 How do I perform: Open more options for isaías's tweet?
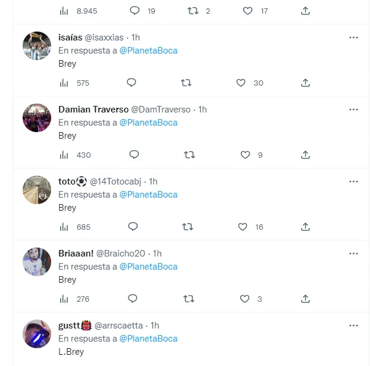coord(353,37)
